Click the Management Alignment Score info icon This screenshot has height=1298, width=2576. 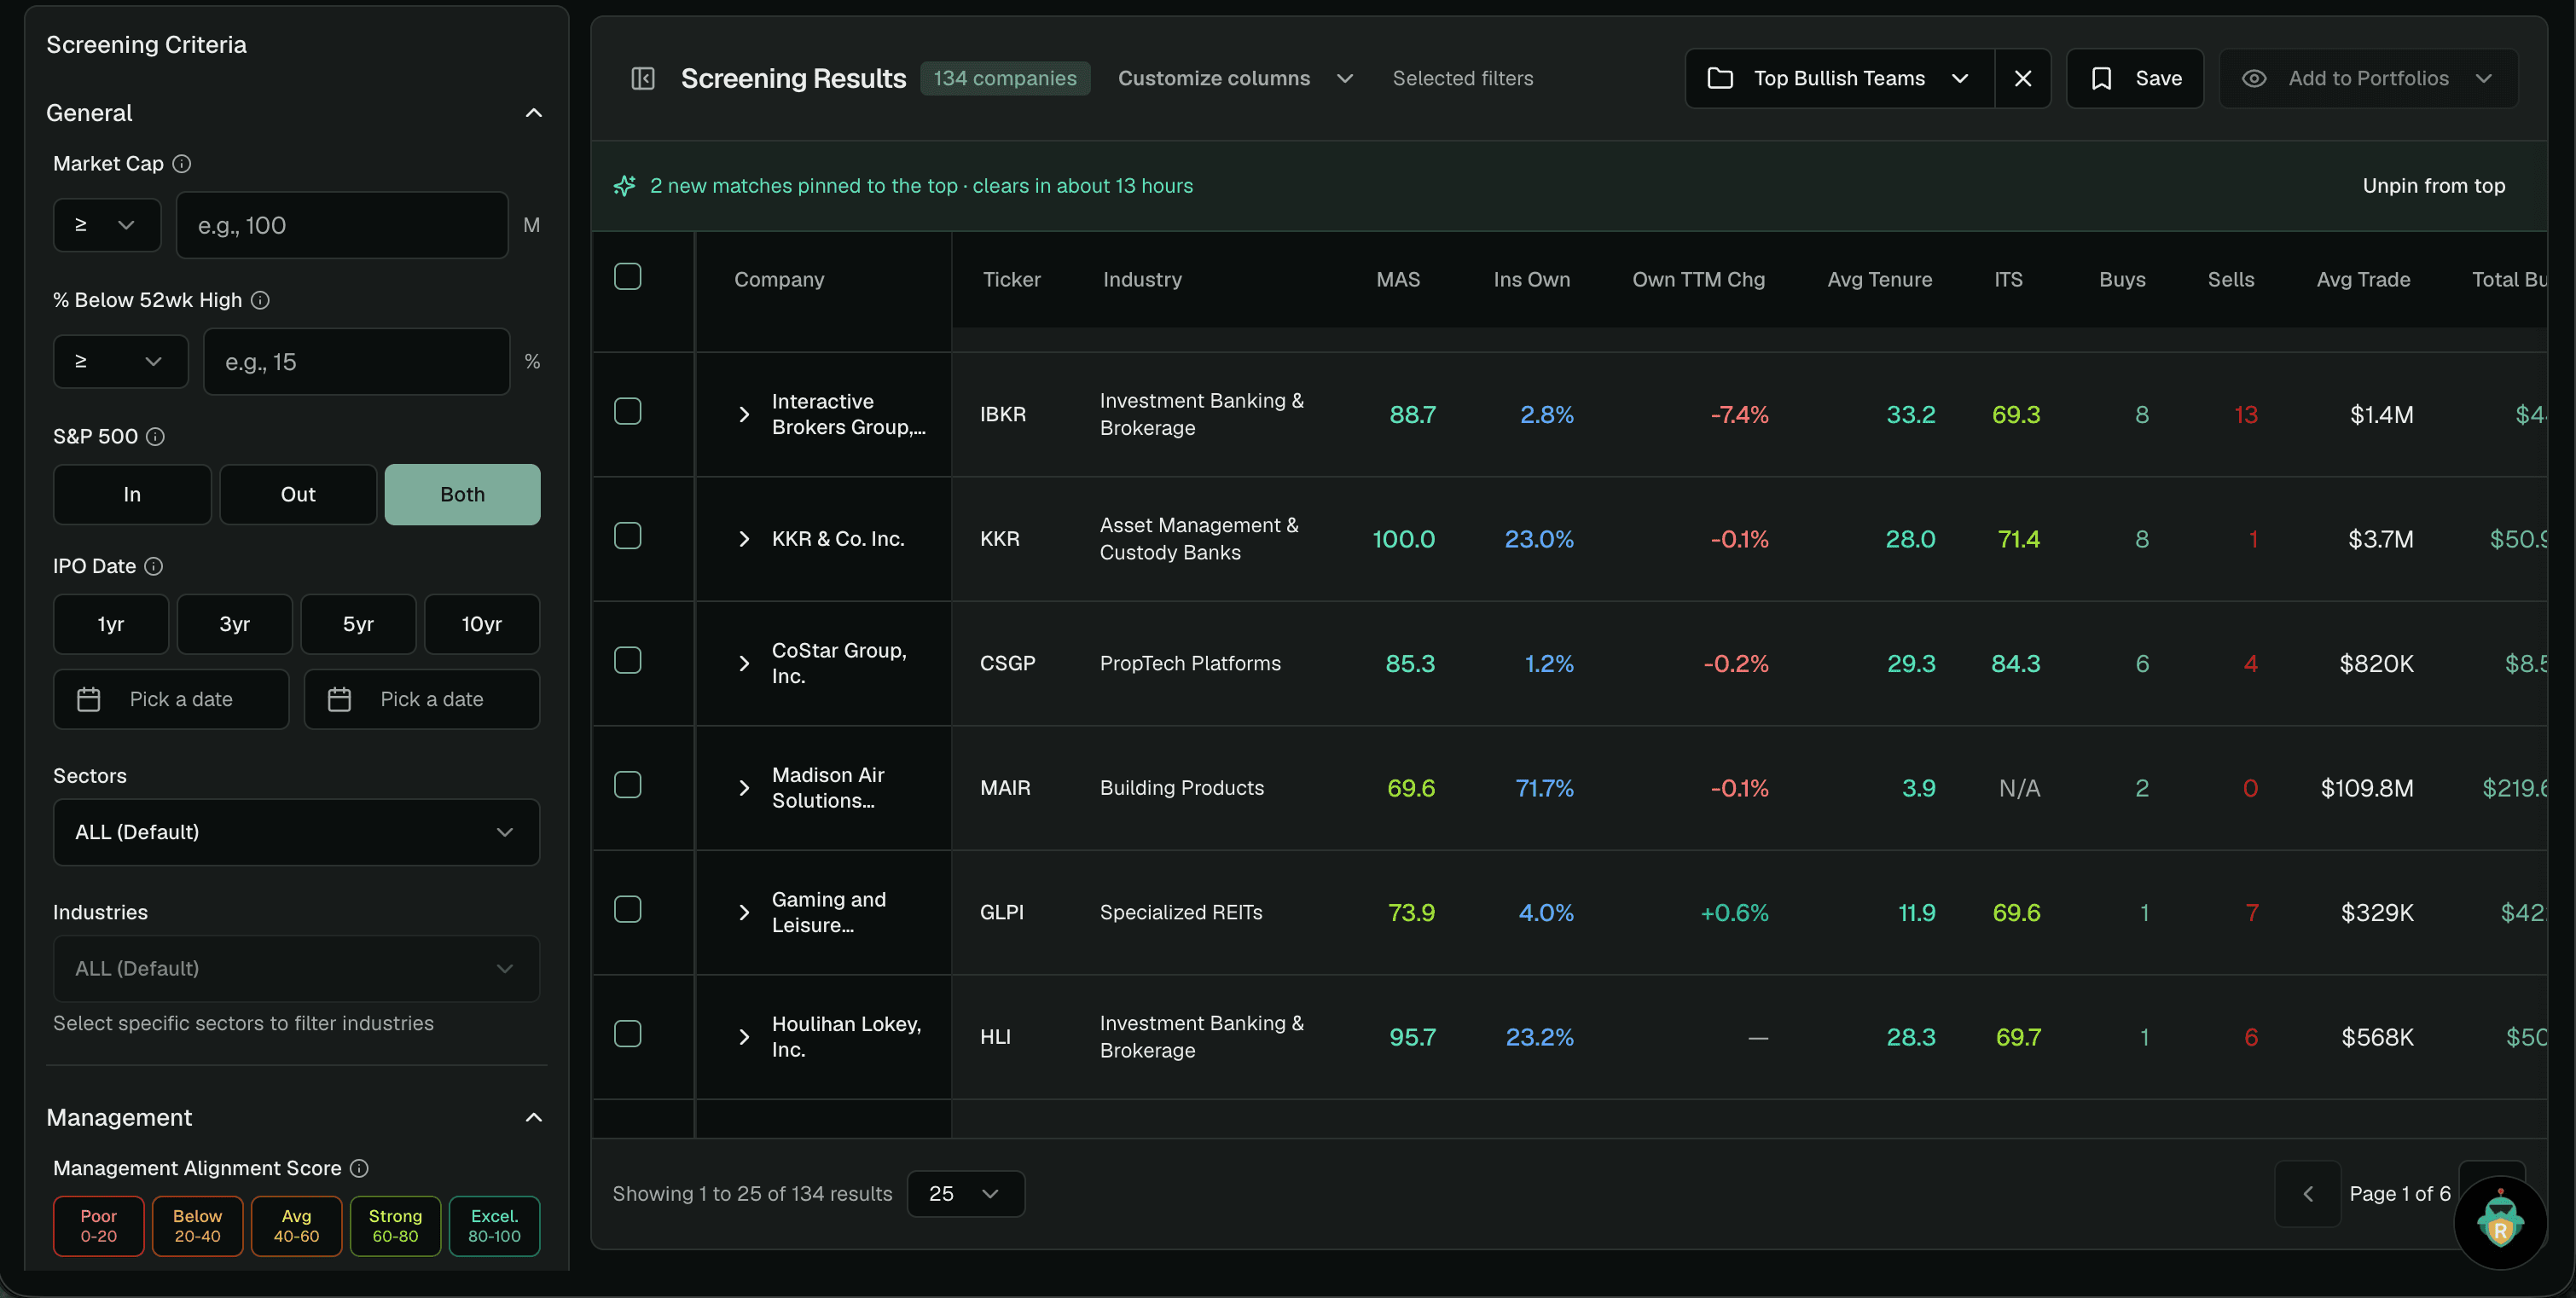359,1168
